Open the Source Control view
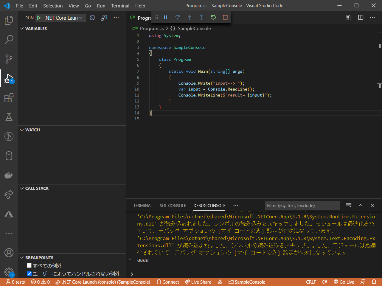This screenshot has height=286, width=382. point(9,59)
